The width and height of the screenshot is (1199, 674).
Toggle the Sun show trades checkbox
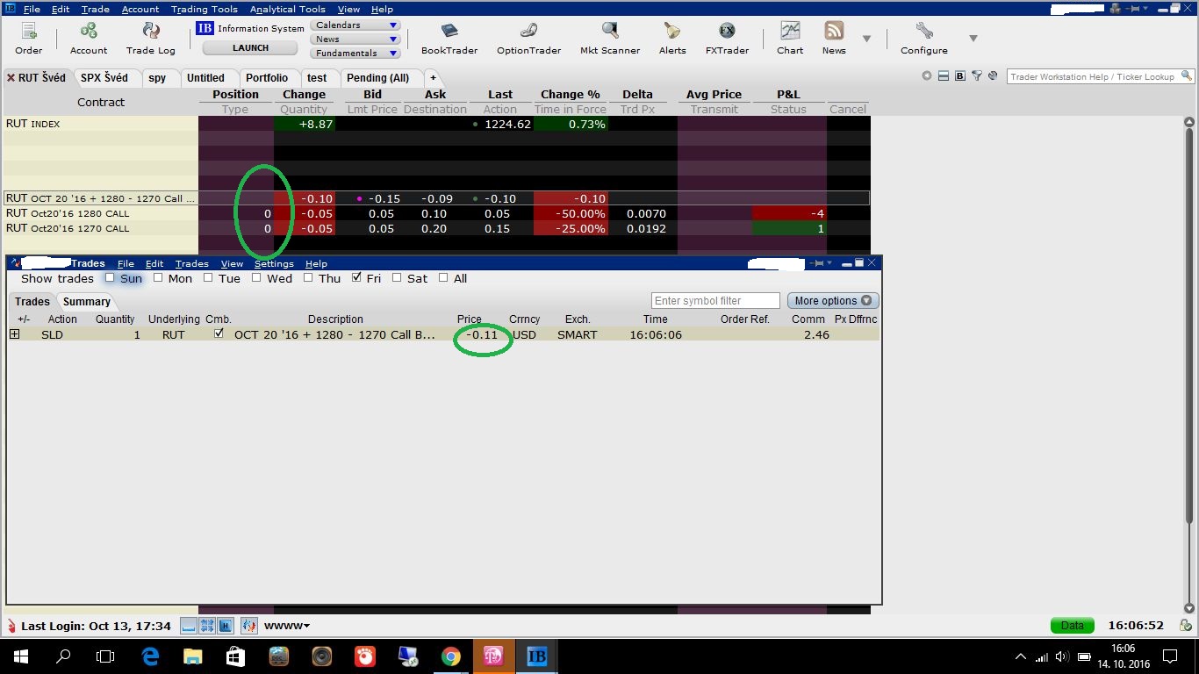(110, 277)
